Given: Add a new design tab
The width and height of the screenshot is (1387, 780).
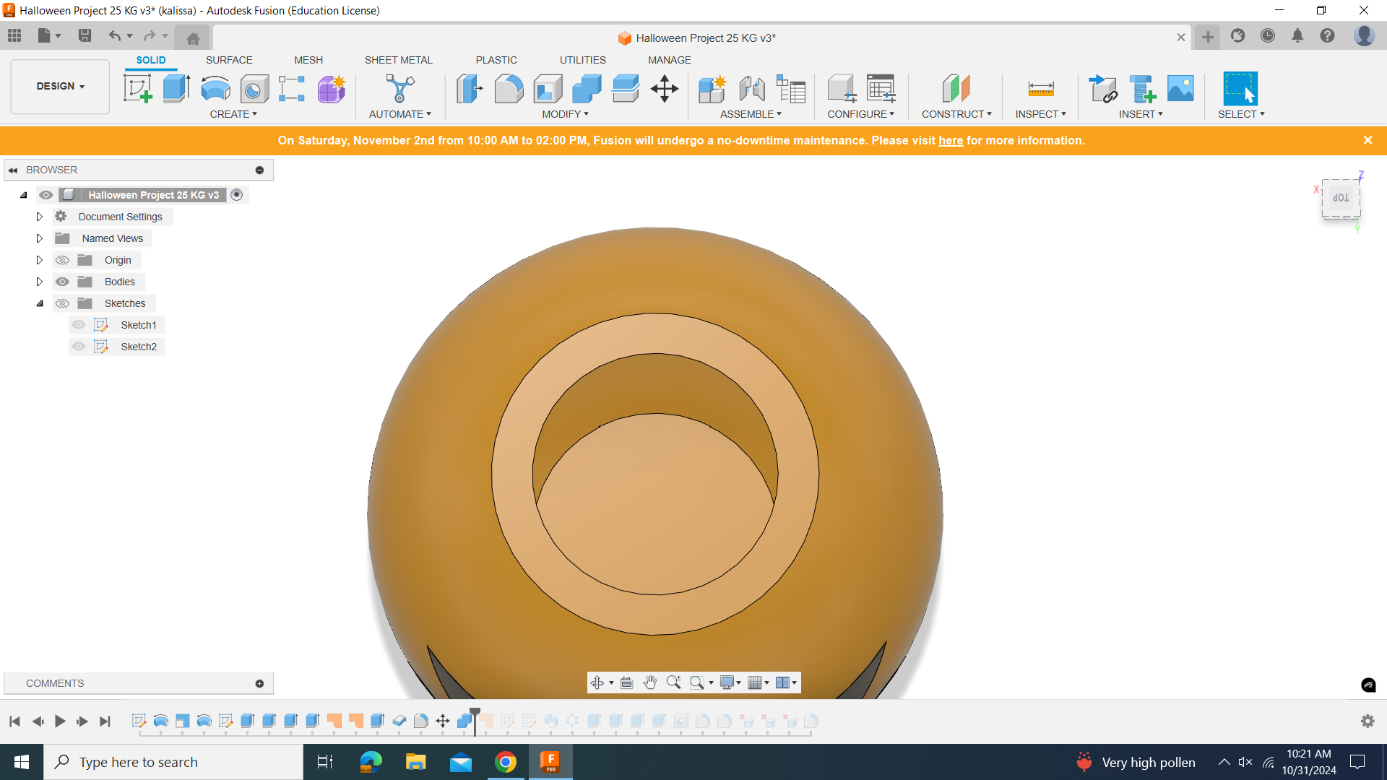Looking at the screenshot, I should click(x=1207, y=37).
